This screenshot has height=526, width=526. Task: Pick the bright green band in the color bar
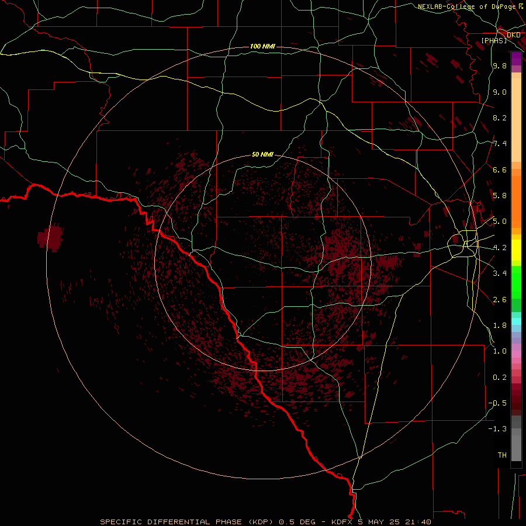pyautogui.click(x=516, y=282)
